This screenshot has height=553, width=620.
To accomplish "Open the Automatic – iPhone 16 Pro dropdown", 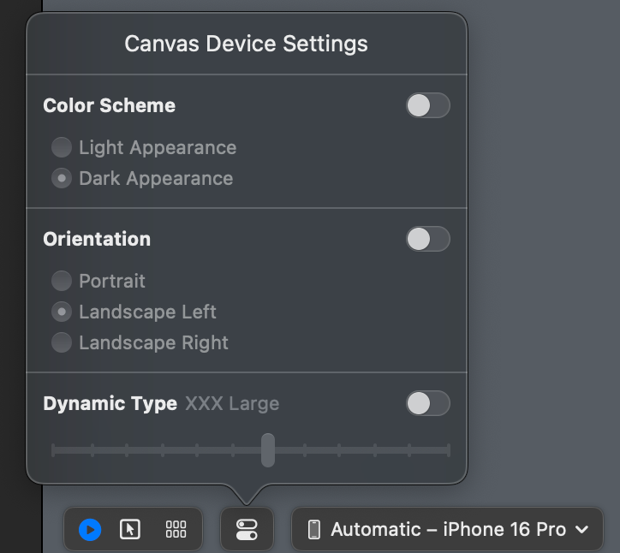I will [x=448, y=530].
